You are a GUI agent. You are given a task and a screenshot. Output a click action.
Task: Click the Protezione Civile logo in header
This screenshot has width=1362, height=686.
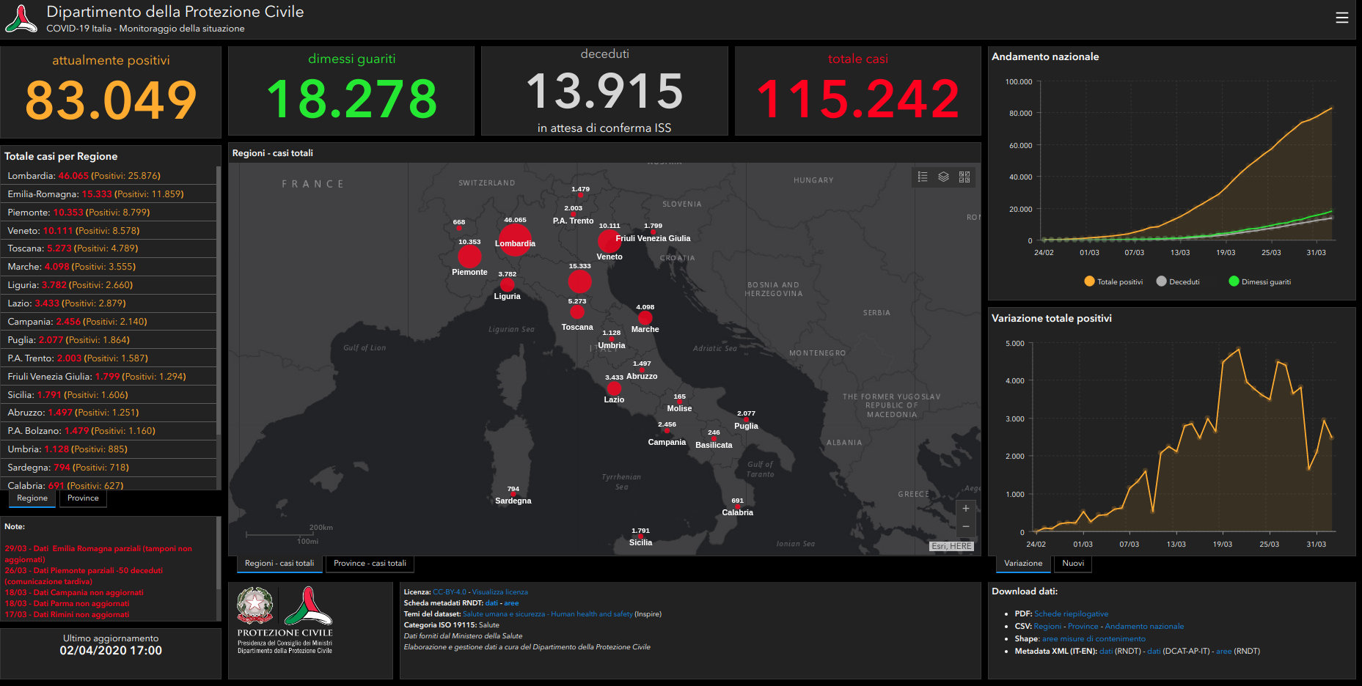coord(21,19)
